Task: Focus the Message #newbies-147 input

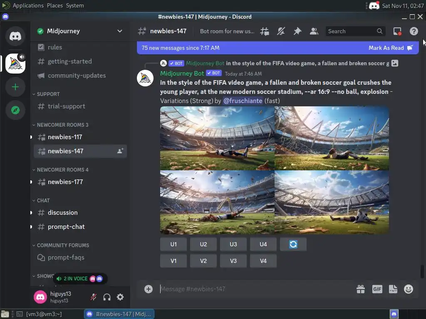Action: [x=255, y=289]
